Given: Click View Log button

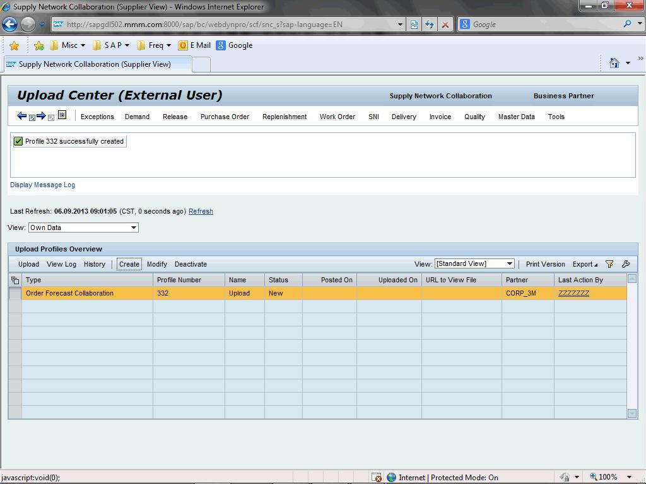Looking at the screenshot, I should [x=61, y=264].
